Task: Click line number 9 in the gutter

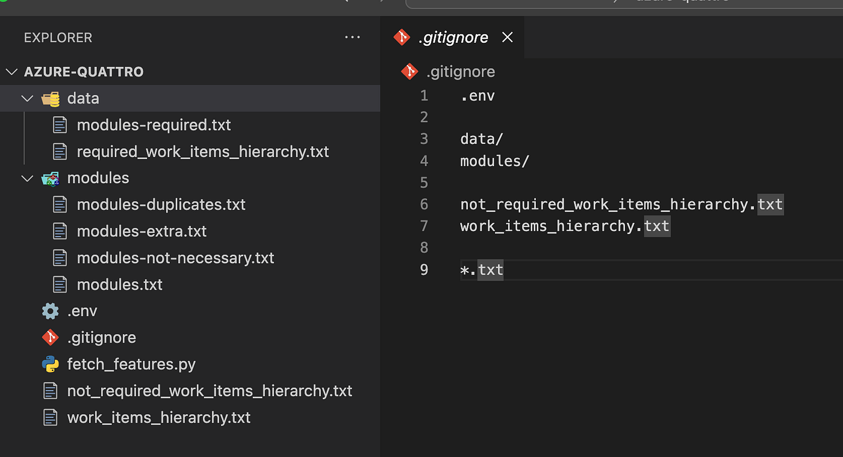Action: (x=424, y=270)
